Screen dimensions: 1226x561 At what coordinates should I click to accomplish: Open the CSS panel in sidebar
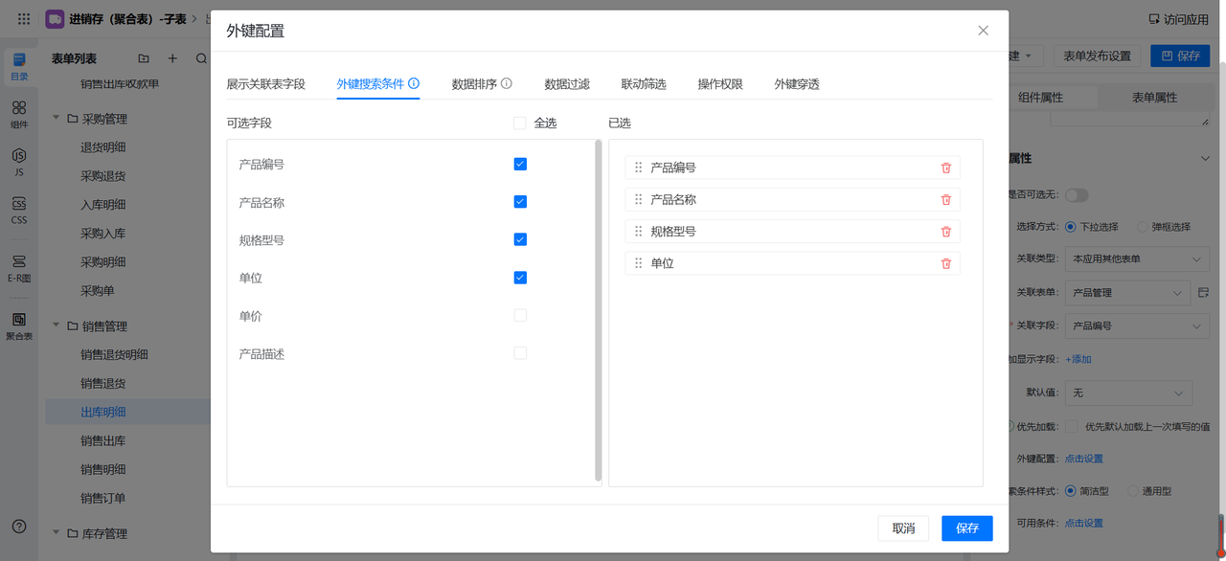[x=19, y=209]
